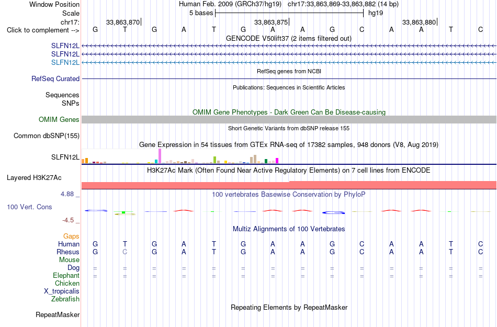
Task: Click the Zebrafish species label
Action: [x=65, y=299]
